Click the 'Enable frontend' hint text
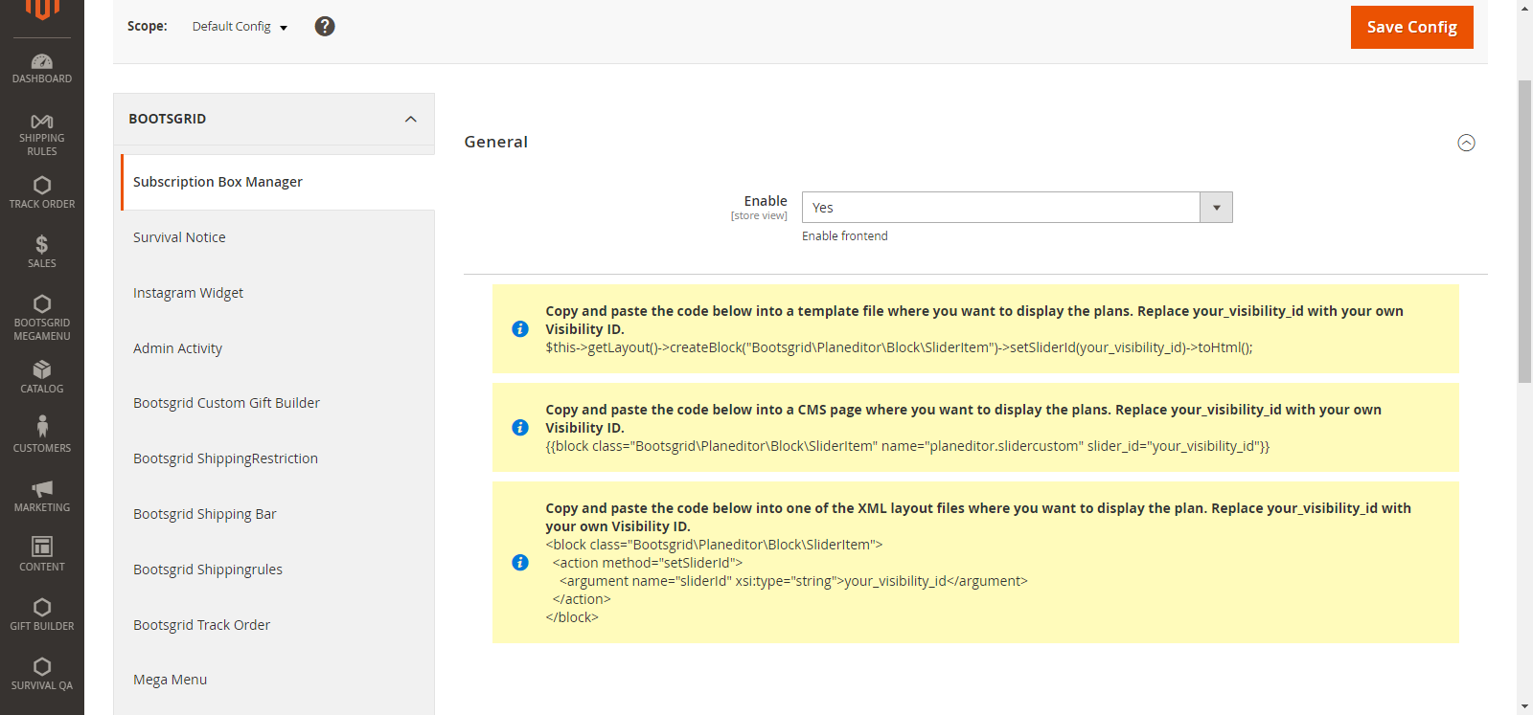1533x715 pixels. (845, 236)
